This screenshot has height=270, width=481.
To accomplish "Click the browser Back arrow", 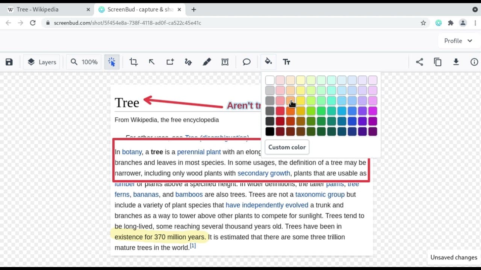I will coord(8,23).
